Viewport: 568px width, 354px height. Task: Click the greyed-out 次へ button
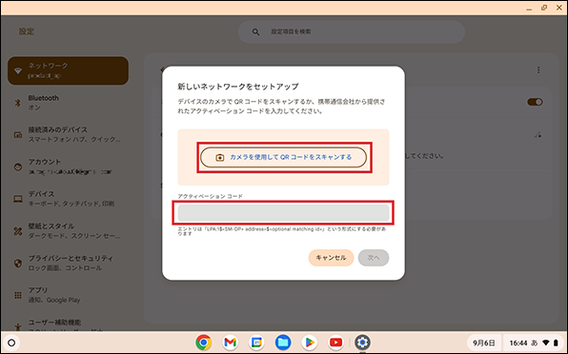(374, 258)
